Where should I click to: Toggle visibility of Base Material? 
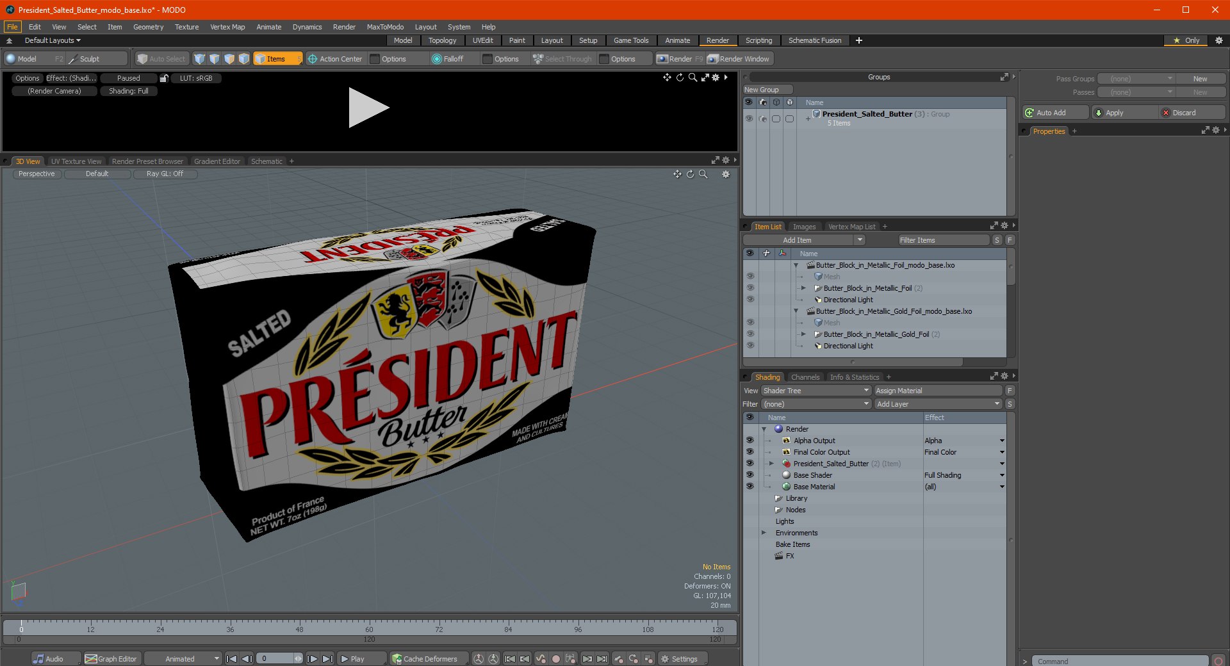tap(750, 487)
